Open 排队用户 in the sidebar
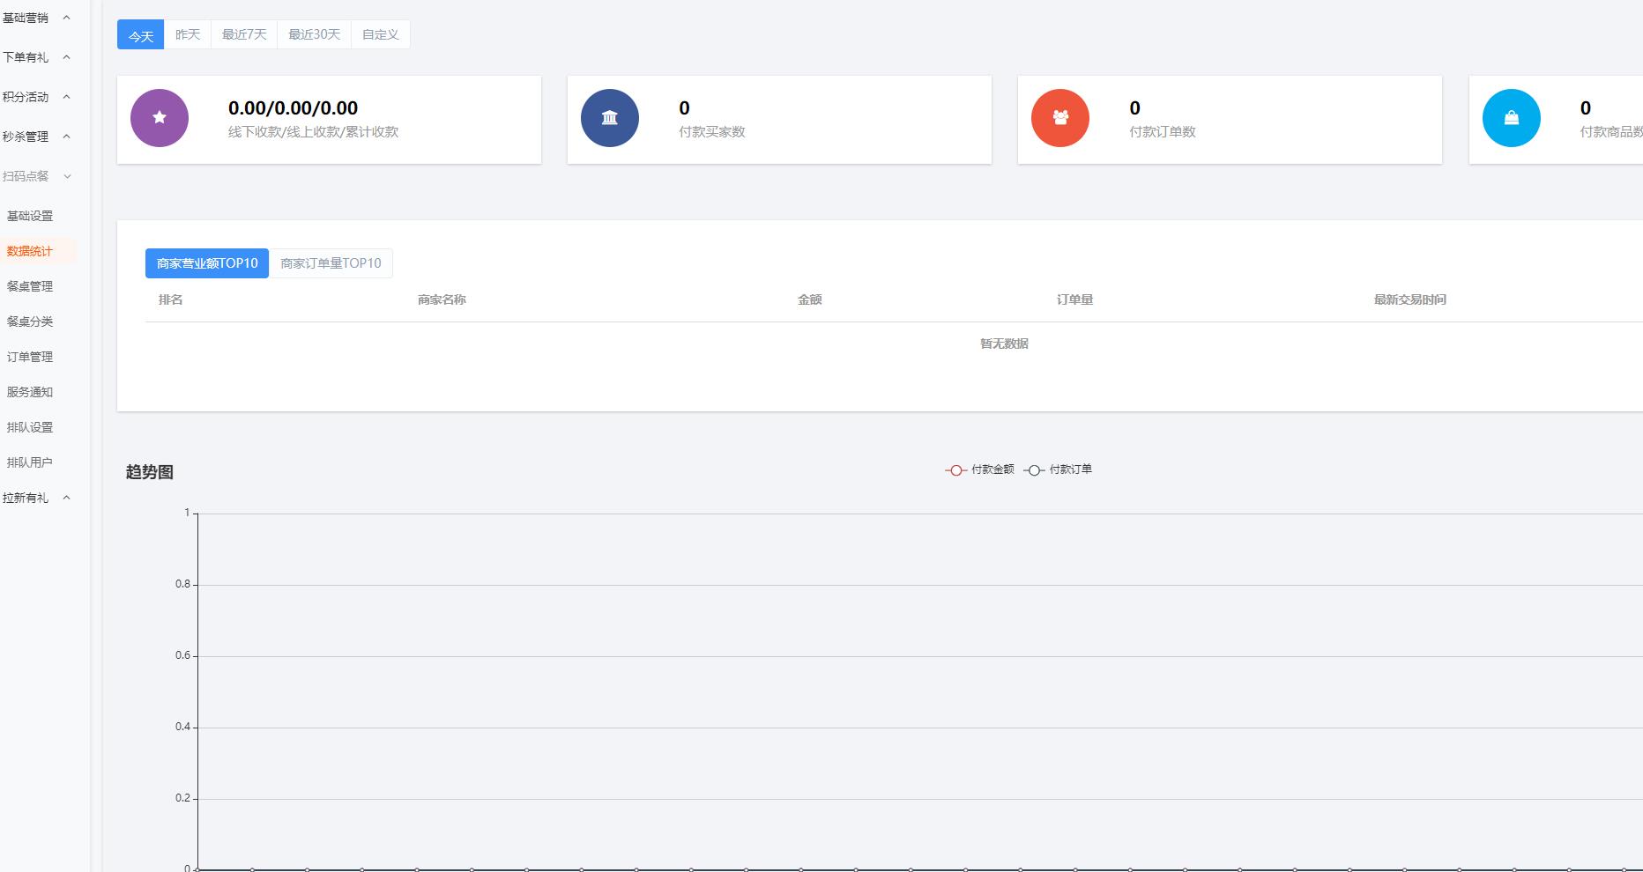This screenshot has width=1643, height=872. click(x=30, y=462)
